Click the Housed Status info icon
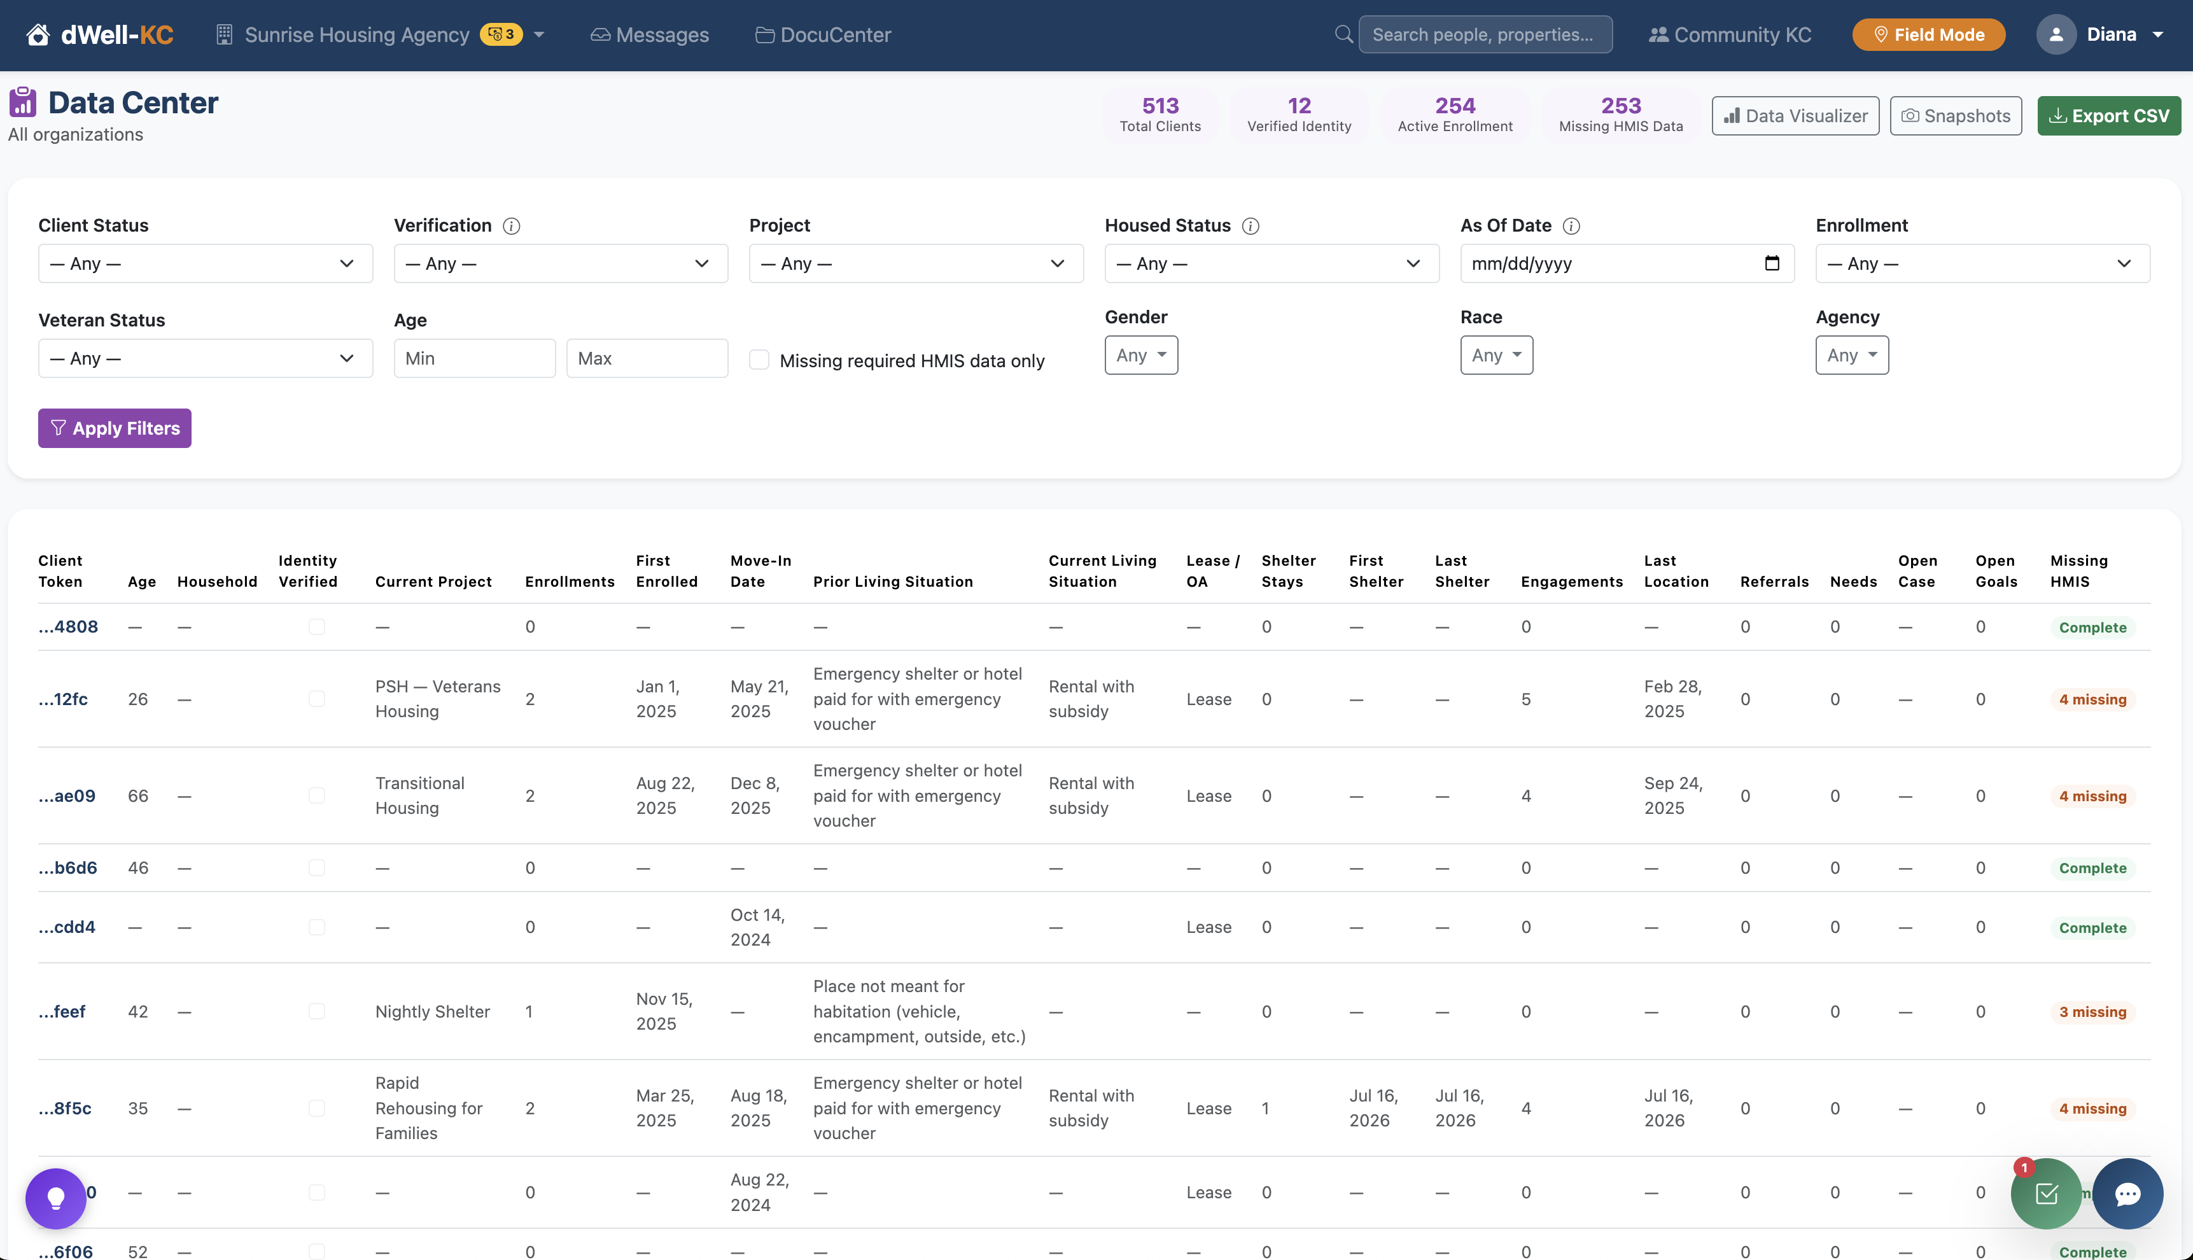The image size is (2193, 1260). [1251, 226]
